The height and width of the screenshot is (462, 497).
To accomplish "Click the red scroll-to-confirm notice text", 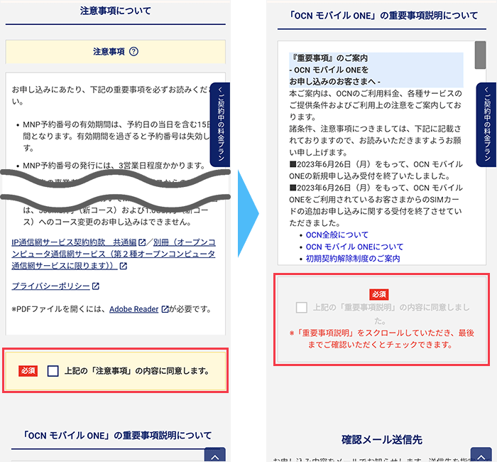I will (382, 339).
